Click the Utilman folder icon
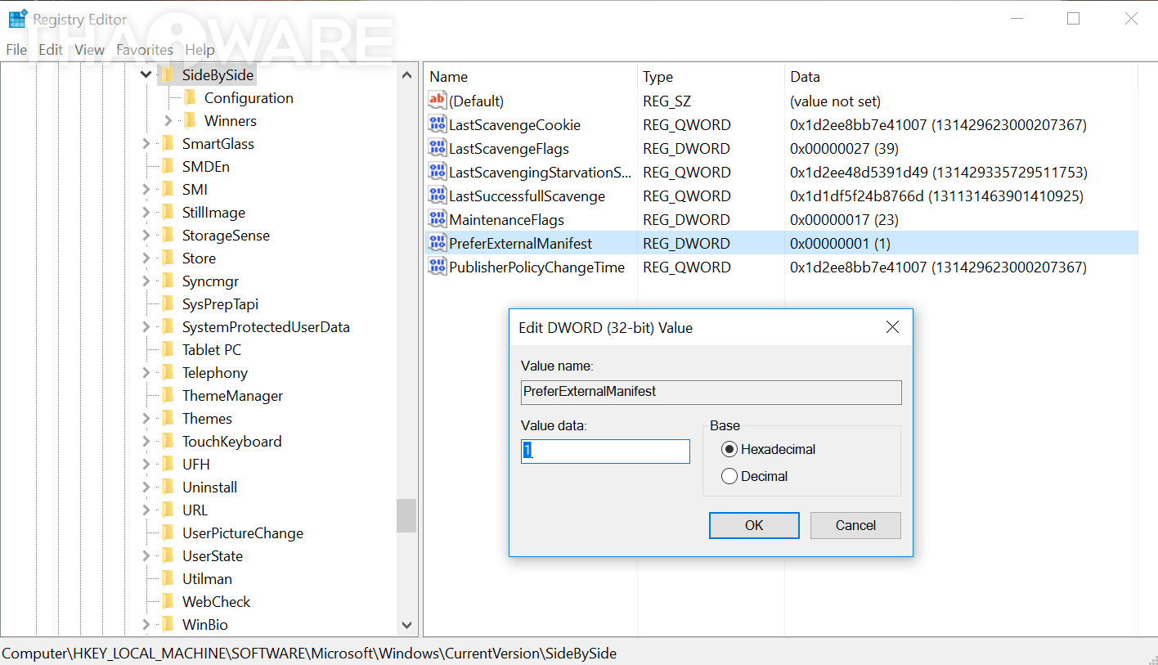This screenshot has width=1158, height=665. 168,579
